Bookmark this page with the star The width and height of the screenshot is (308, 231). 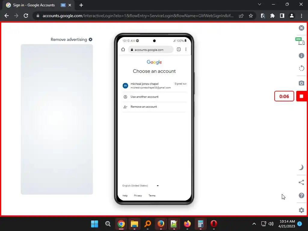pyautogui.click(x=251, y=16)
